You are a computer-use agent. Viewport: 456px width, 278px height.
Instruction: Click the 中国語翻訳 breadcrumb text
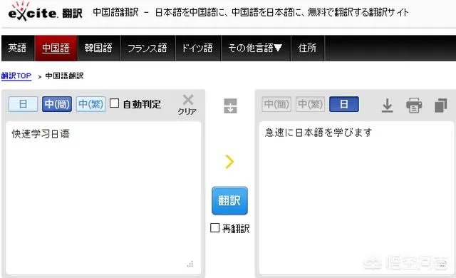point(64,76)
